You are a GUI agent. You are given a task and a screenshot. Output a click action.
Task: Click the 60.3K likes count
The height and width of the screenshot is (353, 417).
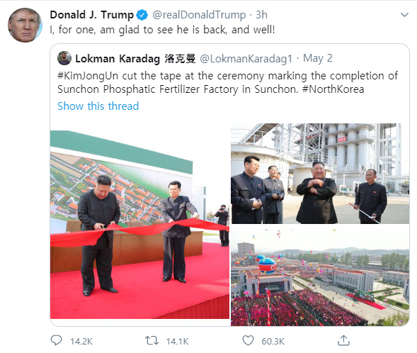coord(273,341)
